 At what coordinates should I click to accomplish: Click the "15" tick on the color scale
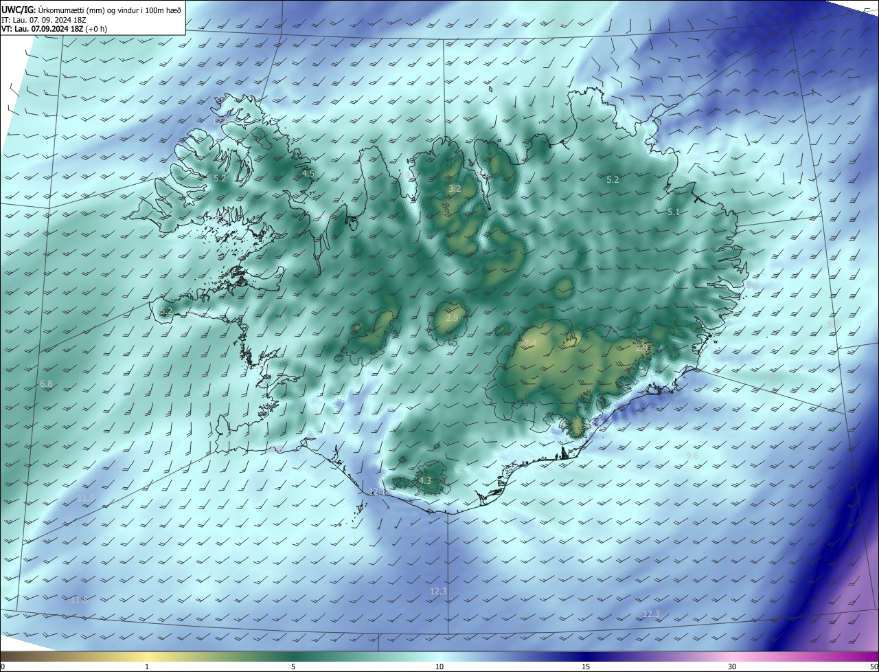pyautogui.click(x=586, y=667)
